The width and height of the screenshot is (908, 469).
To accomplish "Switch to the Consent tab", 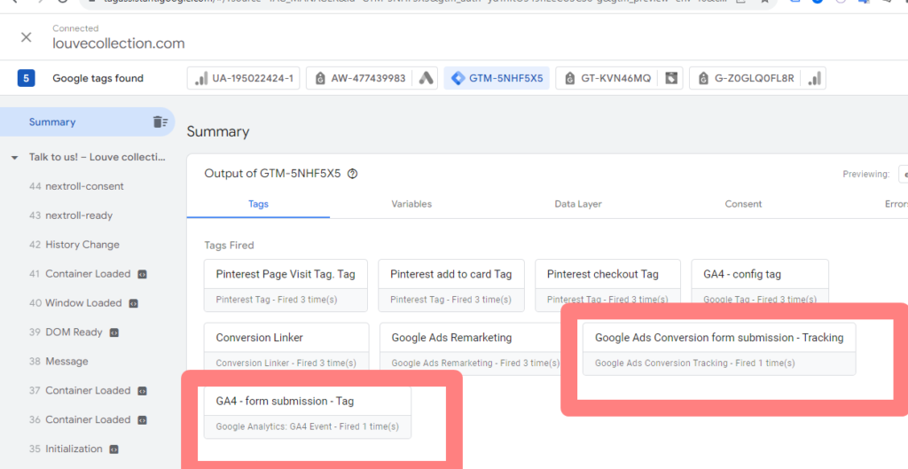I will click(743, 204).
